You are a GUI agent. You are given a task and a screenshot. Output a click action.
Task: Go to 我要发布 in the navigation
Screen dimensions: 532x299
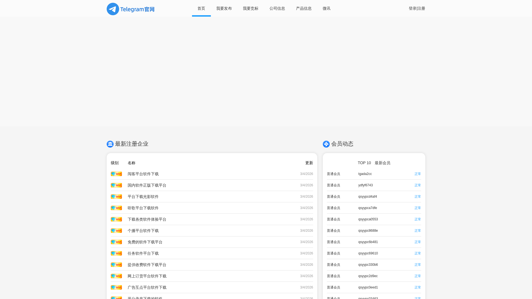coord(224,8)
